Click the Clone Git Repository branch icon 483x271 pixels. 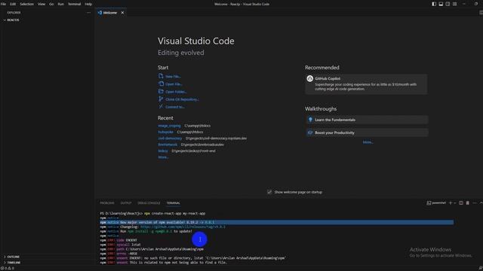161,99
